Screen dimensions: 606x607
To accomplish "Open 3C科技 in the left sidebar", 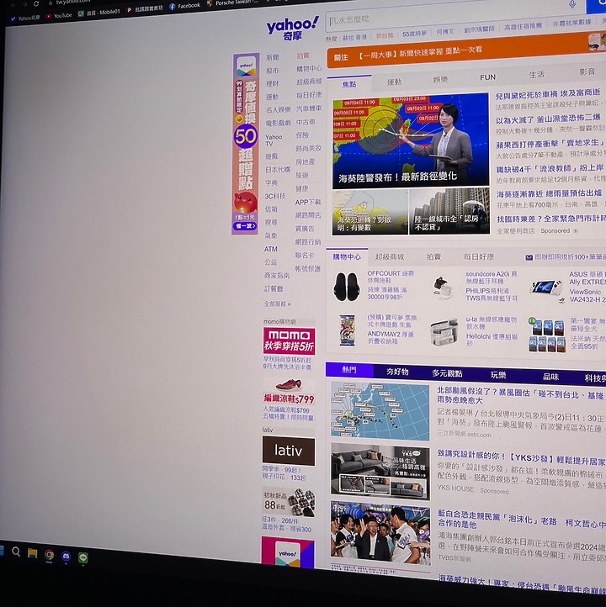I will (275, 196).
